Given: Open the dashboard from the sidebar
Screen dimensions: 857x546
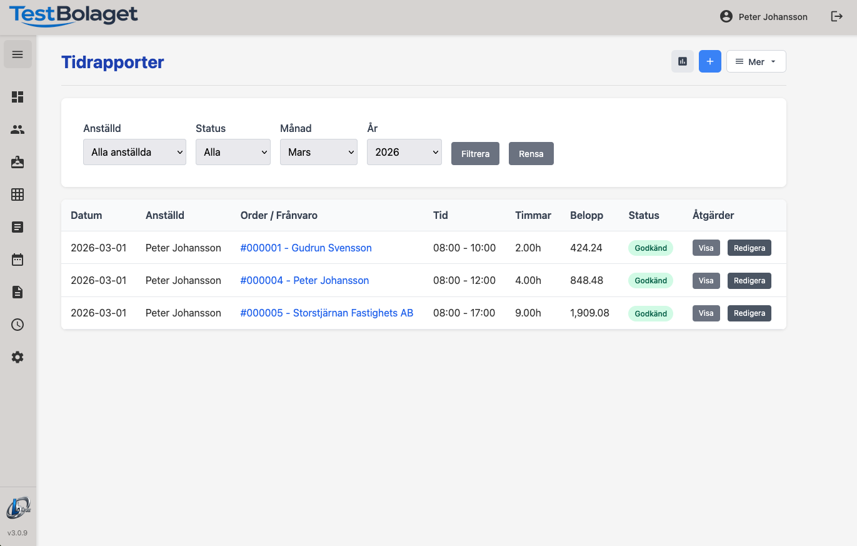Looking at the screenshot, I should [x=18, y=97].
